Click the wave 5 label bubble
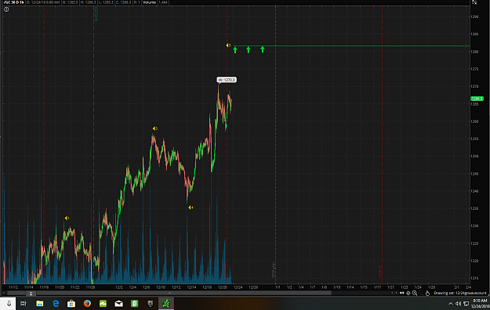Viewport: 490px width, 310px height. tap(228, 45)
